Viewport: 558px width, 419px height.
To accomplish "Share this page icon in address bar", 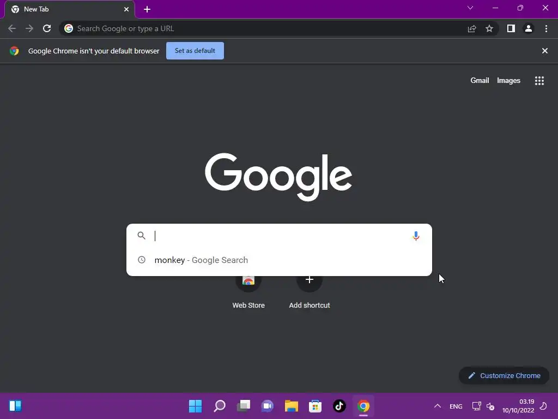I will (x=472, y=28).
